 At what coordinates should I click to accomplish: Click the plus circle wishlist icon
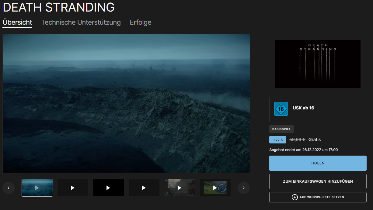pyautogui.click(x=295, y=197)
